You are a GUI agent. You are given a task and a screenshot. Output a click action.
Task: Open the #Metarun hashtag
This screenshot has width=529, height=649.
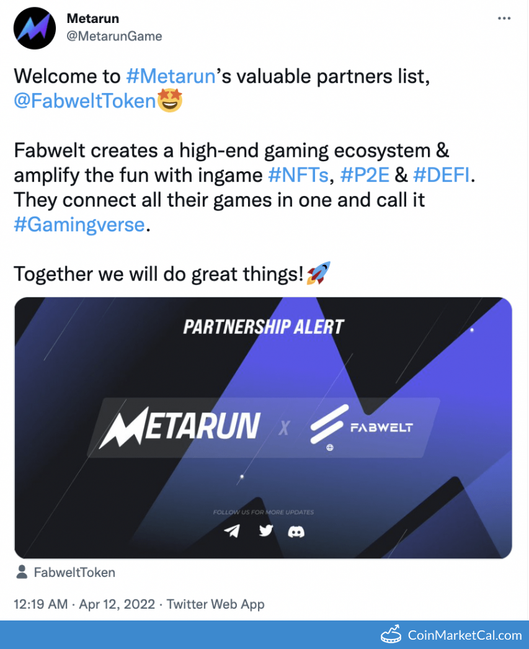(171, 76)
